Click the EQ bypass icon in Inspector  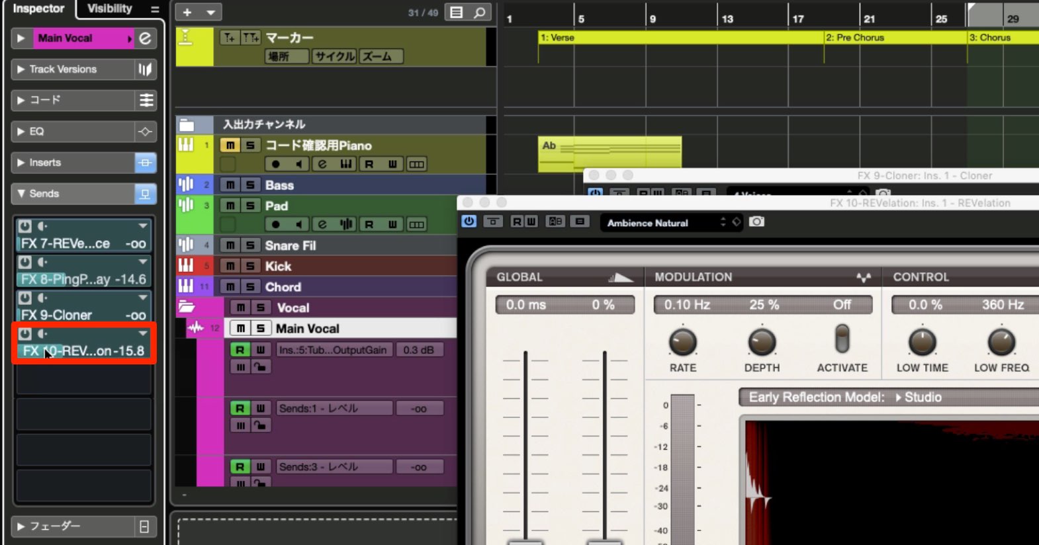coord(146,132)
